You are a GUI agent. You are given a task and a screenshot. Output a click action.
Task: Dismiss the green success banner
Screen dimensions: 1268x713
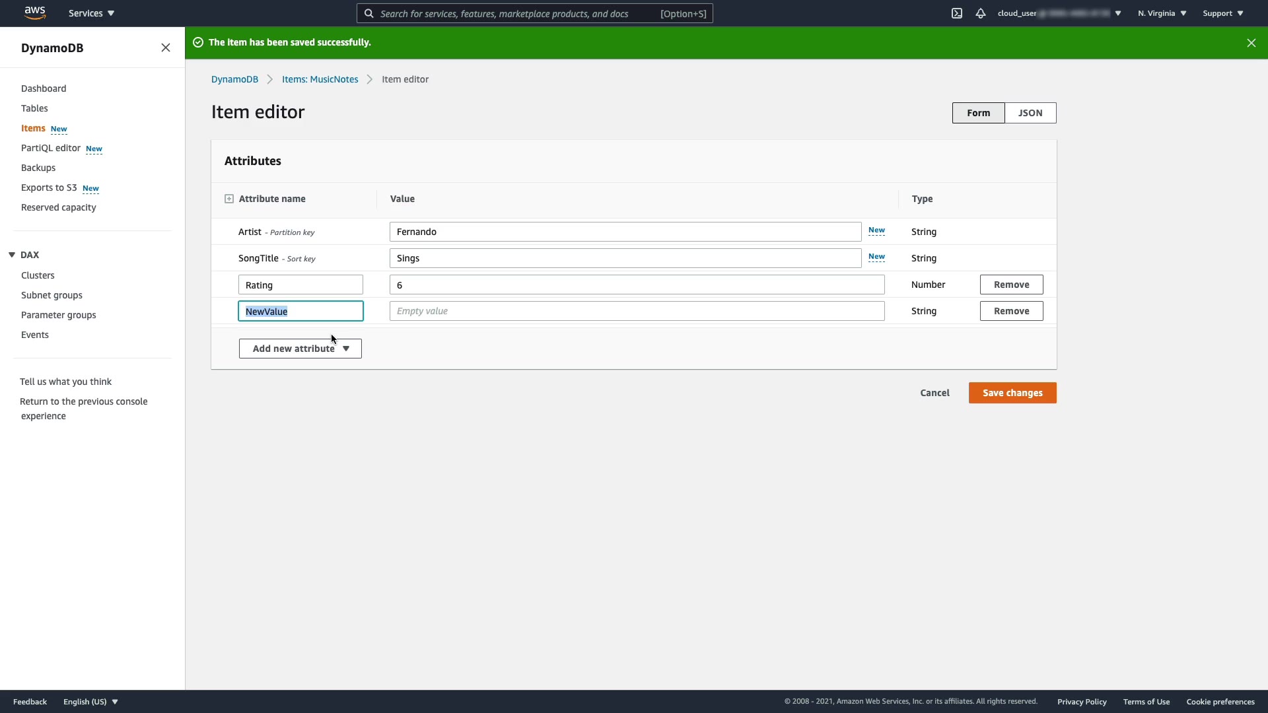pos(1251,43)
